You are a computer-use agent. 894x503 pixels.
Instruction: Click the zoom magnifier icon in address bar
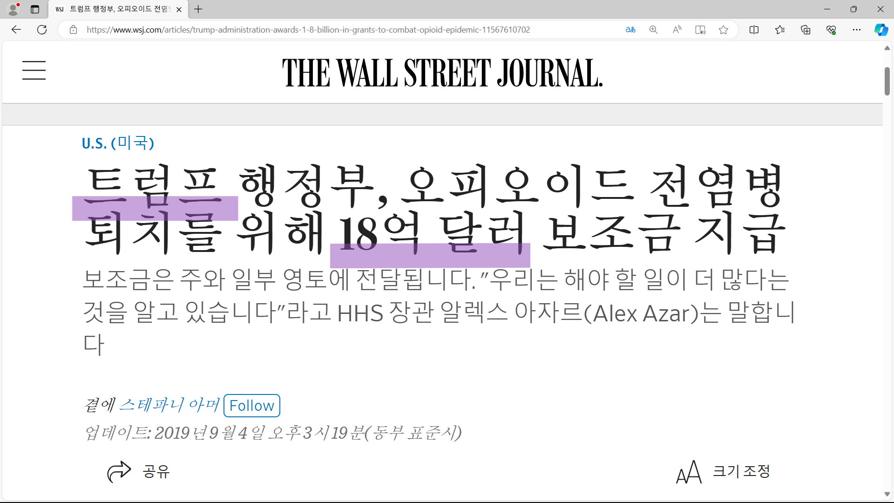[x=654, y=30]
